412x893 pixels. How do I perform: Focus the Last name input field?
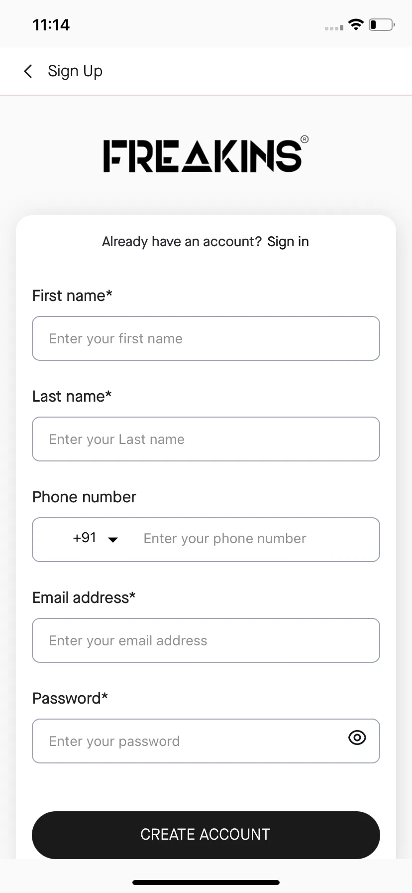tap(206, 439)
